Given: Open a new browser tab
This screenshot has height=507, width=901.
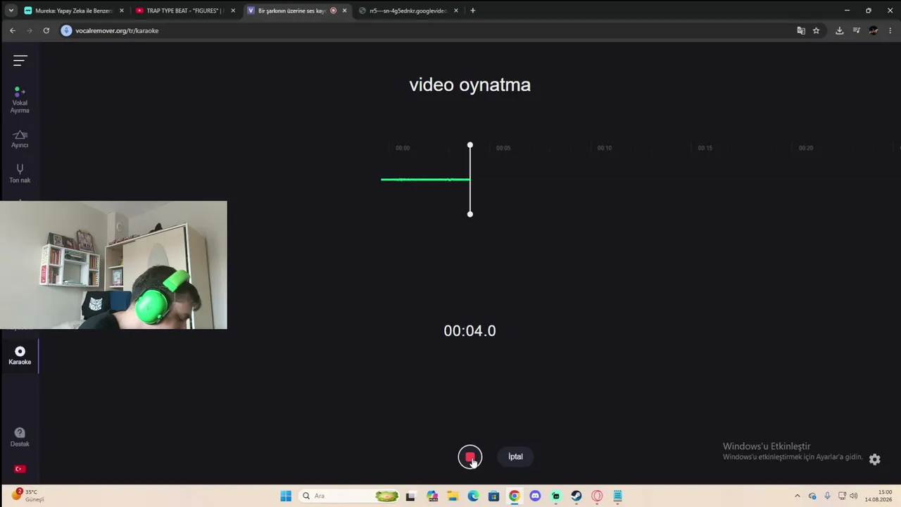Looking at the screenshot, I should (x=472, y=11).
